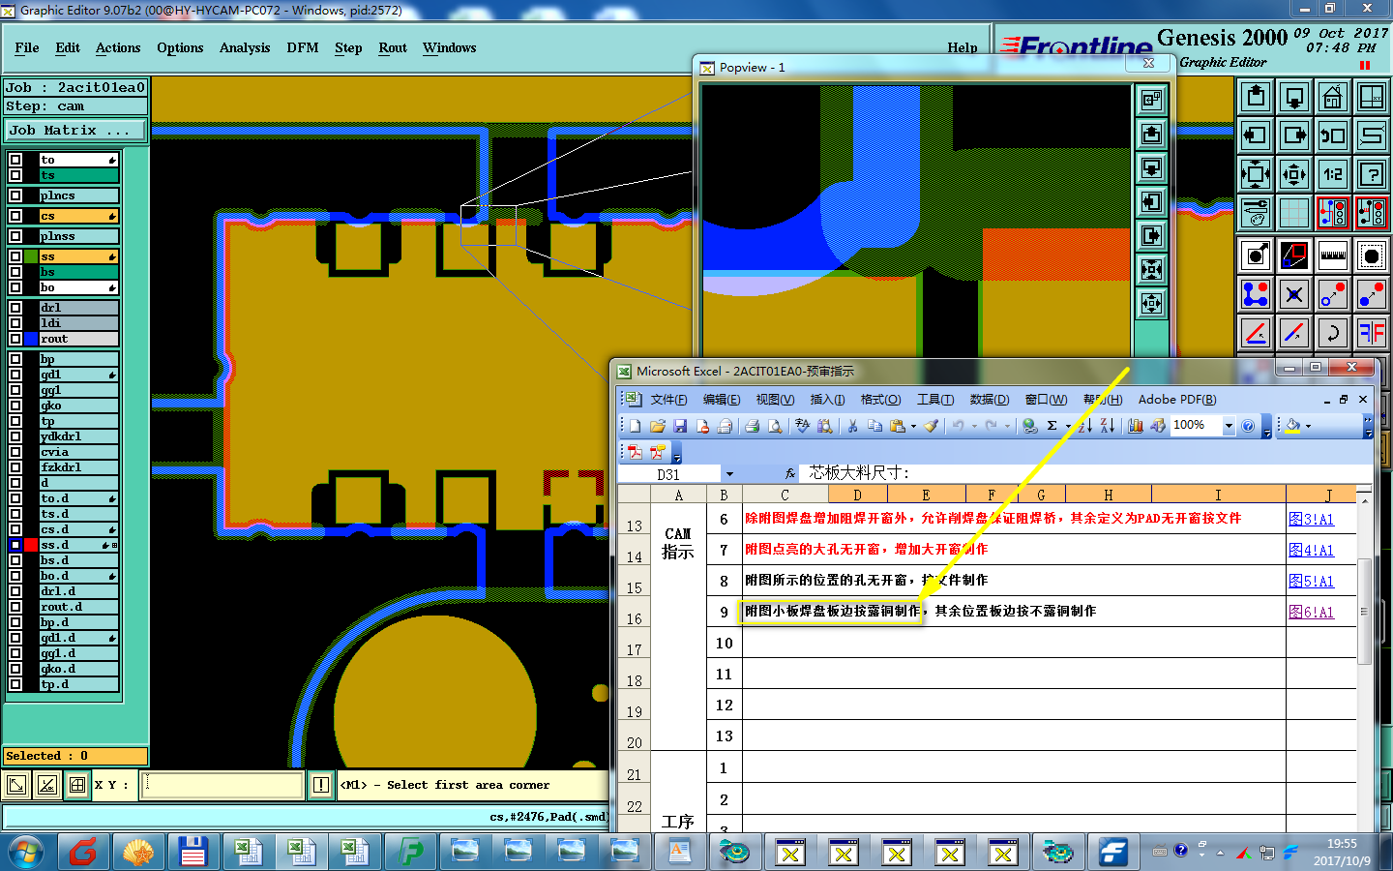Viewport: 1393px width, 871px height.
Task: Open Excel's fill color dropdown arrow
Action: pyautogui.click(x=1308, y=426)
